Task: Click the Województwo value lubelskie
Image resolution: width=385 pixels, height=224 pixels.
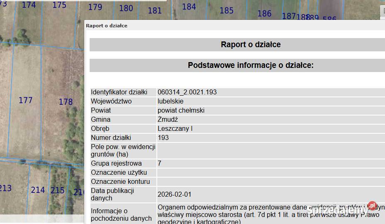Action: [x=171, y=101]
